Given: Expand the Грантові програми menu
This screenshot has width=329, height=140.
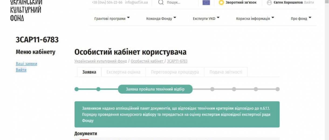Looking at the screenshot, I should pos(112,19).
